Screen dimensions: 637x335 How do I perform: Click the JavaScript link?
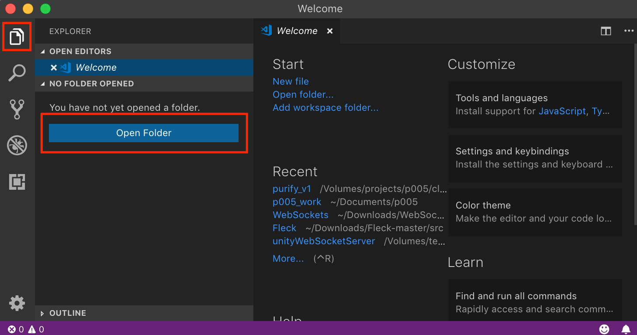[562, 111]
